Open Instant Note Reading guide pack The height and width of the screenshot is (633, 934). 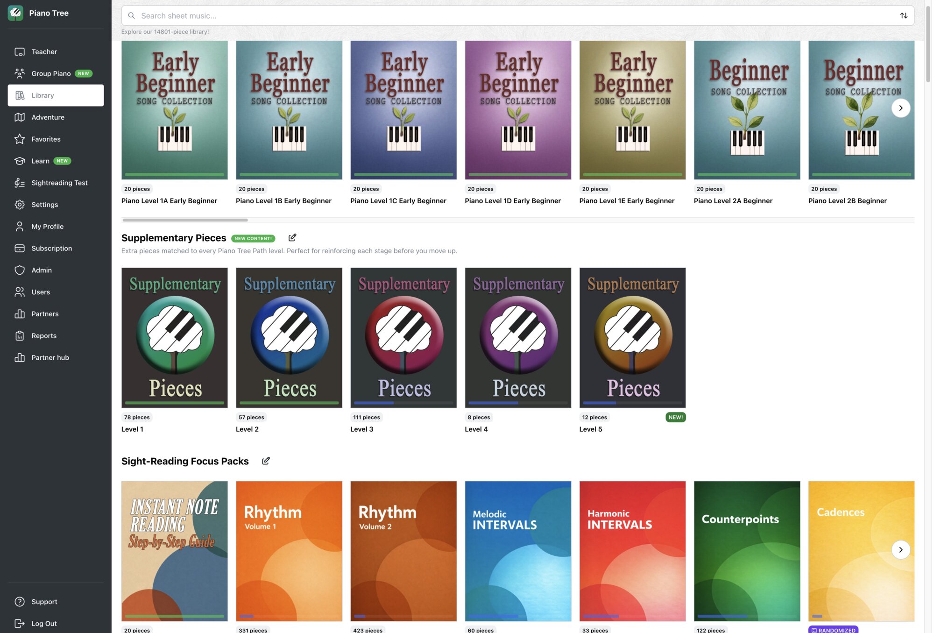click(175, 551)
